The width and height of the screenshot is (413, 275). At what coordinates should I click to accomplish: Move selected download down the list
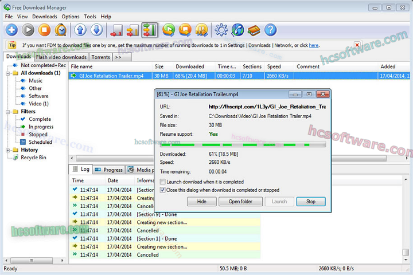97,30
